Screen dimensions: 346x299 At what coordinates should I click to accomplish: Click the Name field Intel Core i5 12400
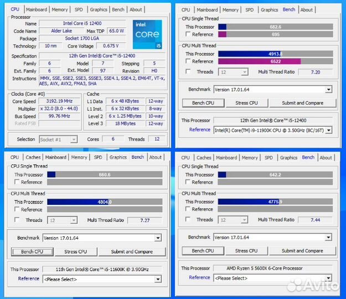point(82,23)
